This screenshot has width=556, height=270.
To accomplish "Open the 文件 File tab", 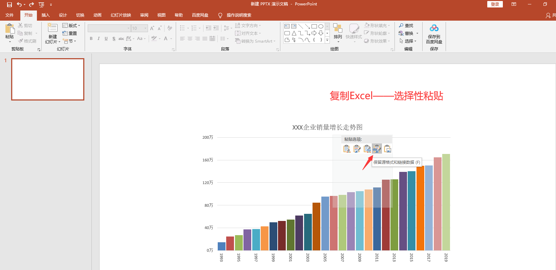I will (9, 15).
